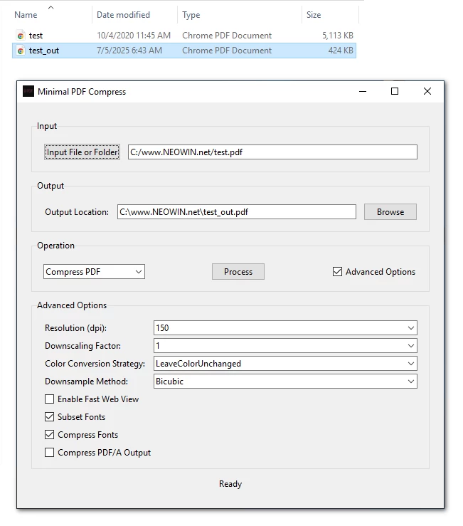Sort files by the Name column header
Screen dimensions: 463x526
click(26, 15)
